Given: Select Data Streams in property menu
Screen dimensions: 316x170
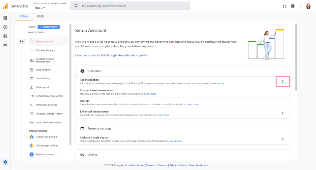Looking at the screenshot, I should pos(43,70).
